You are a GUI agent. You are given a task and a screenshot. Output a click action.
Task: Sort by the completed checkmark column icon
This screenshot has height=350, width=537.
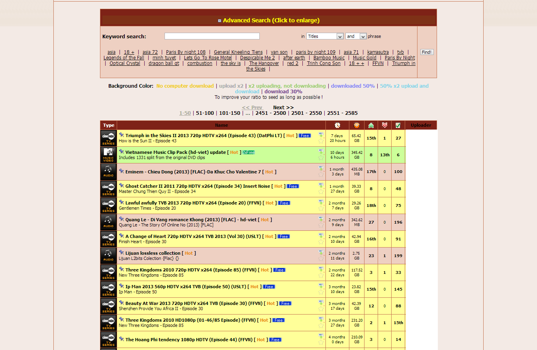pos(398,125)
